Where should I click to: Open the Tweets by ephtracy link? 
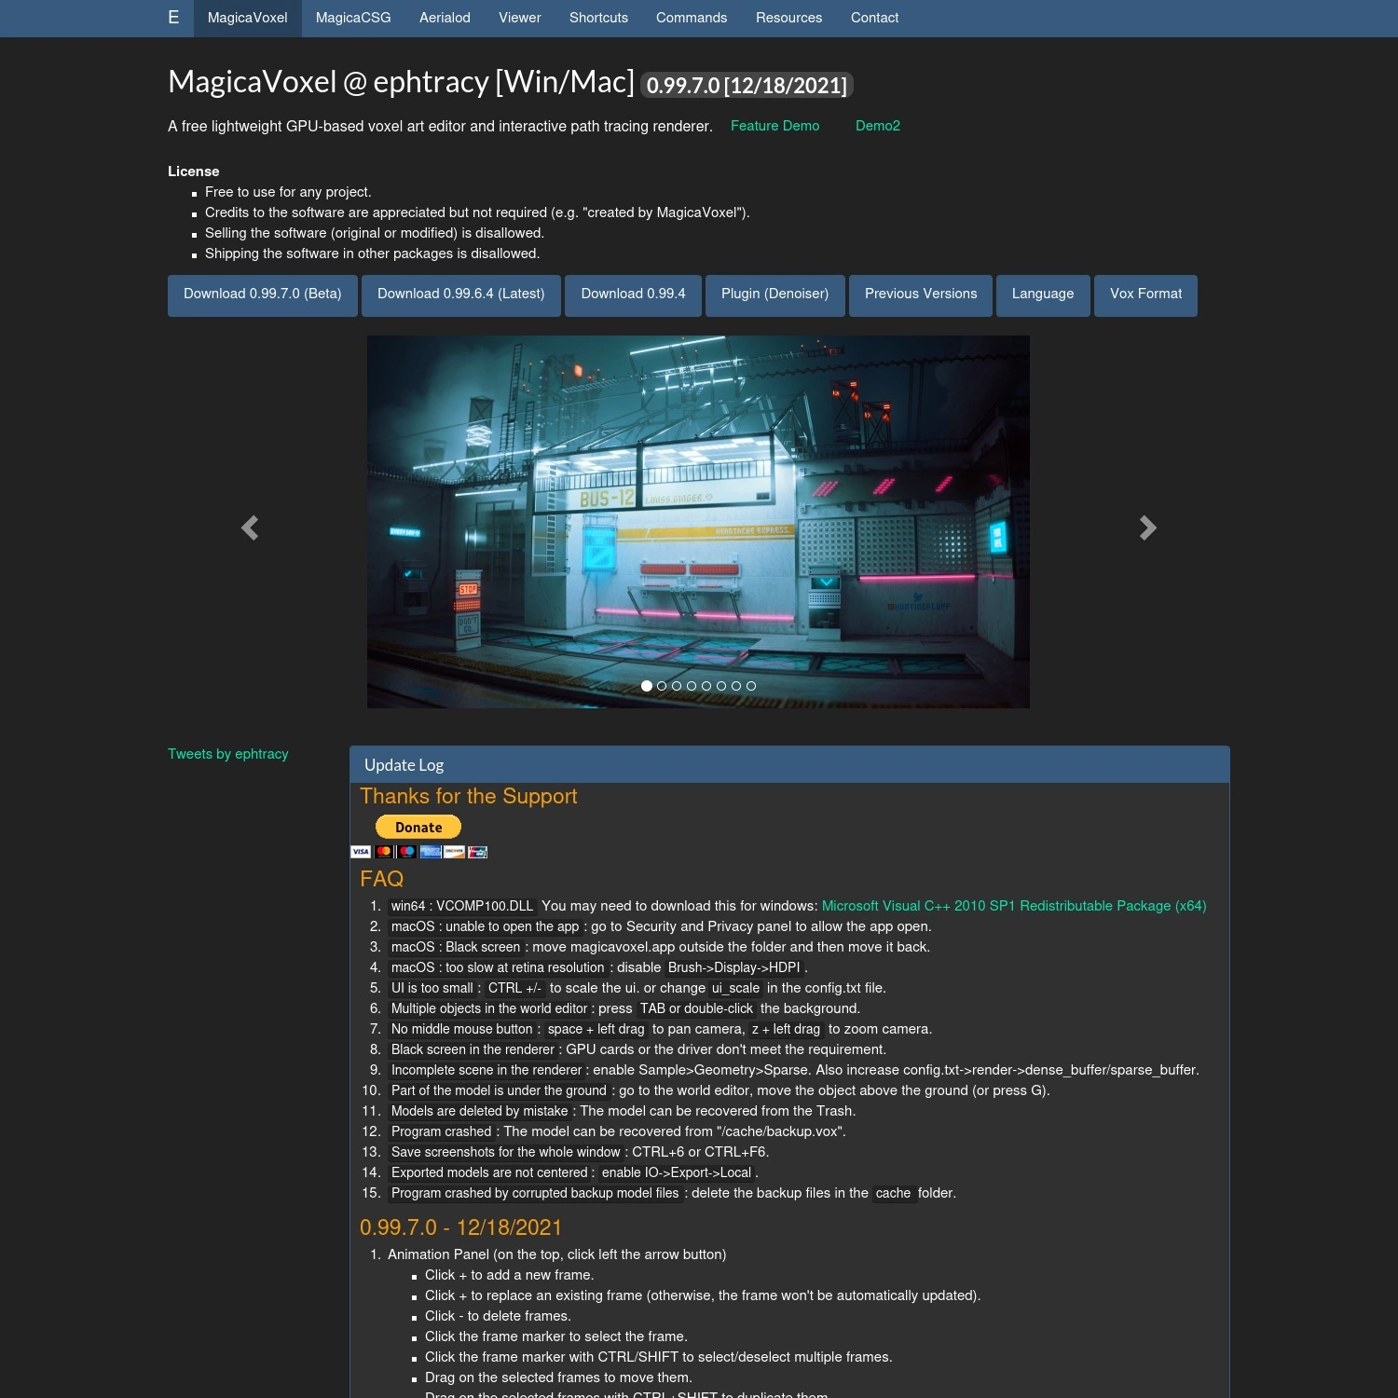pyautogui.click(x=228, y=754)
